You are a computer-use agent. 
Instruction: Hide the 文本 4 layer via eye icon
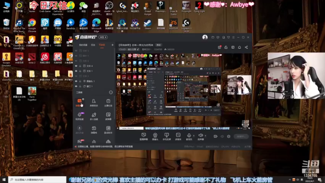[x=76, y=66]
